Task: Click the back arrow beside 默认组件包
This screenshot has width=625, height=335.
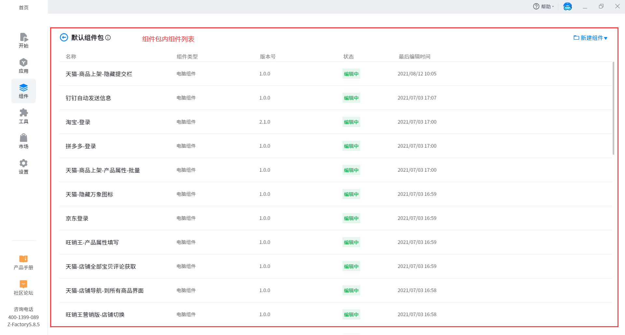Action: pyautogui.click(x=64, y=37)
